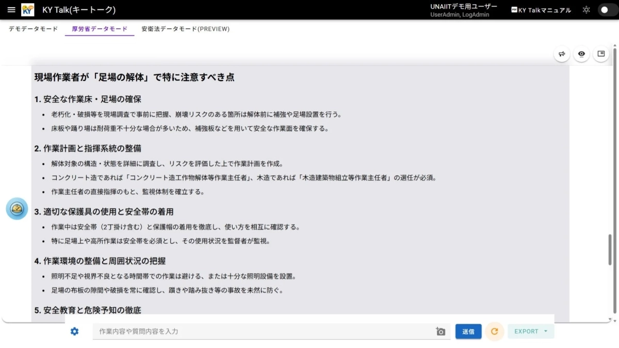Attach a photo using the camera icon

pos(440,332)
